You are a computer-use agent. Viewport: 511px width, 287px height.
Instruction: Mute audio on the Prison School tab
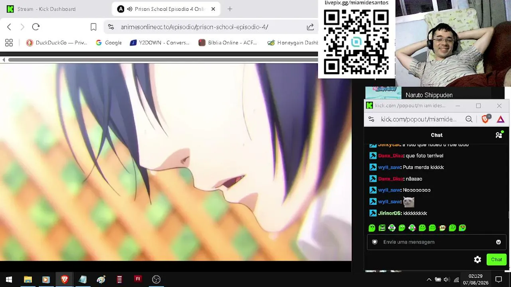(130, 9)
